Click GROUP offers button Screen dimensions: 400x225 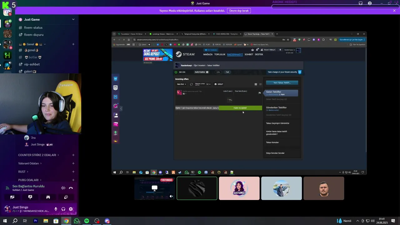coord(218,84)
